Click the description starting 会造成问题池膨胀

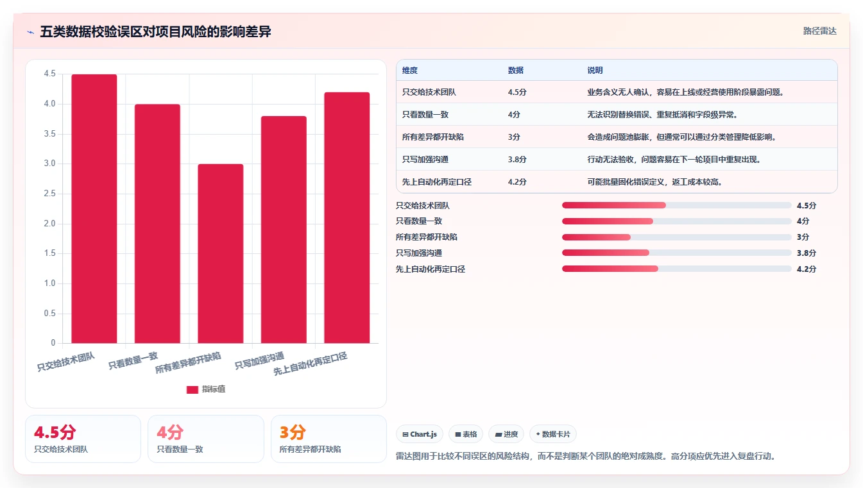pyautogui.click(x=682, y=137)
